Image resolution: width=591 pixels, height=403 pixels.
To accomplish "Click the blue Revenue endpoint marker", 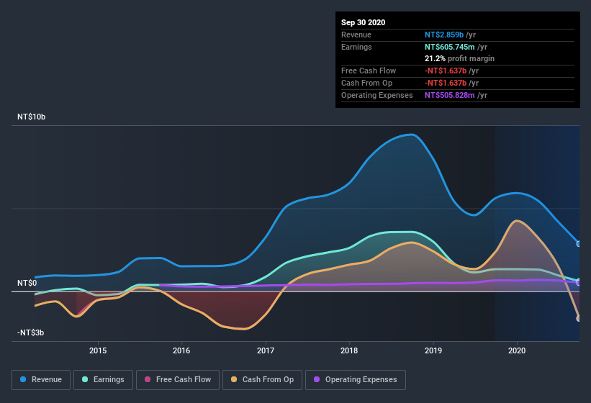I will 579,244.
